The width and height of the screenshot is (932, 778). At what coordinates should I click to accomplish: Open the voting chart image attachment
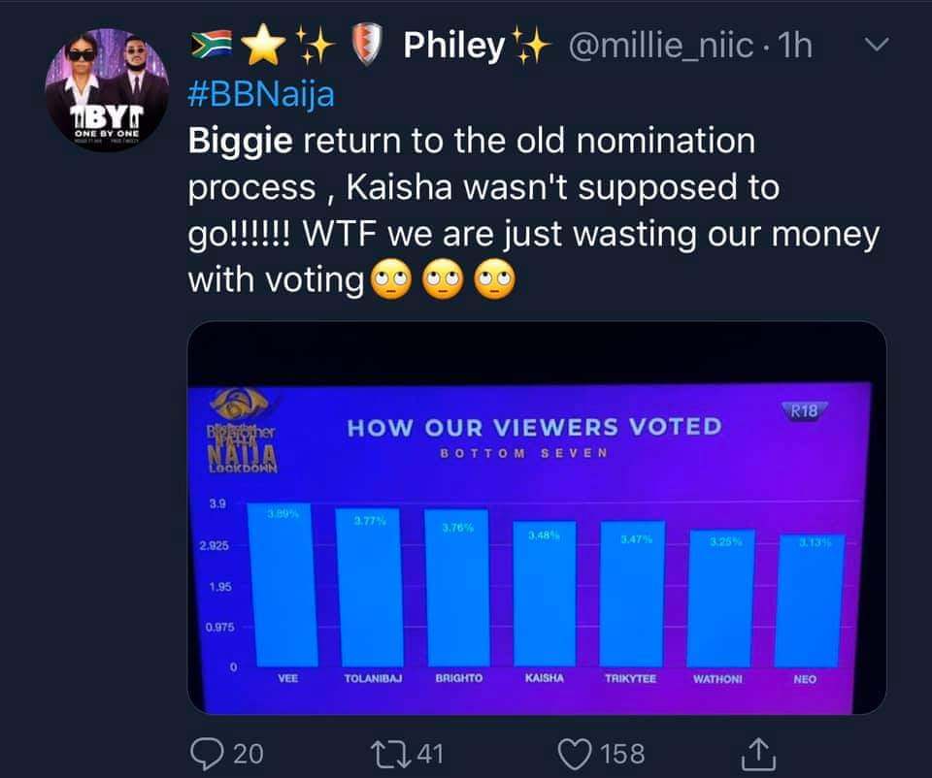click(537, 517)
